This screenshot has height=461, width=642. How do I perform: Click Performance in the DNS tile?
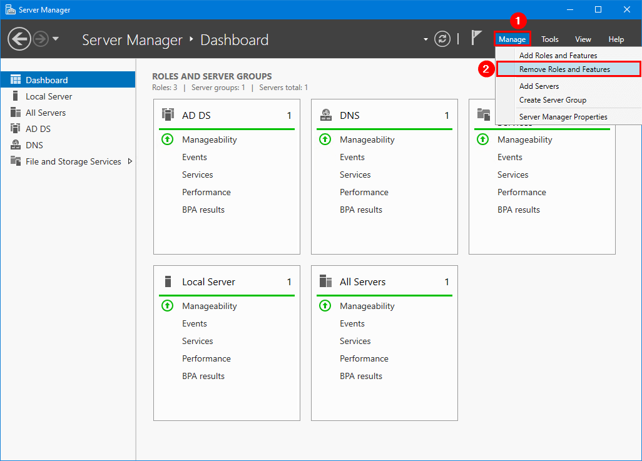click(x=364, y=192)
